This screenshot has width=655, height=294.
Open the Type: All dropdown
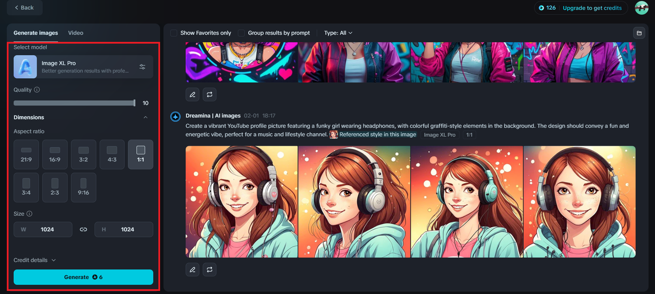click(x=338, y=33)
